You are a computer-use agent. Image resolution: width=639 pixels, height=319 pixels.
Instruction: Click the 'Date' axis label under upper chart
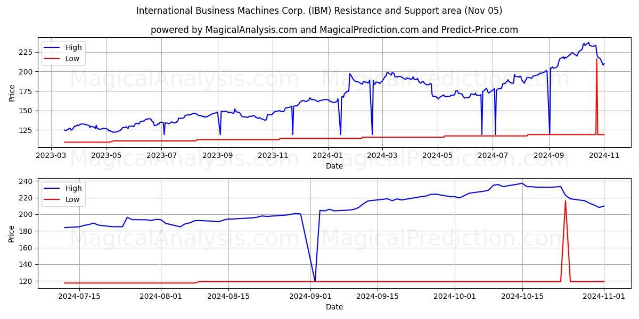click(334, 166)
